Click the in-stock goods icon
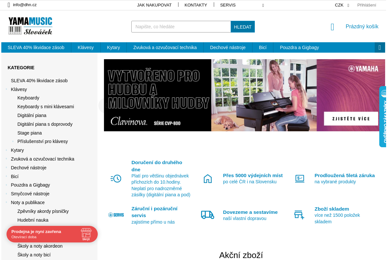Image resolution: width=391 pixels, height=260 pixels. pos(299,215)
